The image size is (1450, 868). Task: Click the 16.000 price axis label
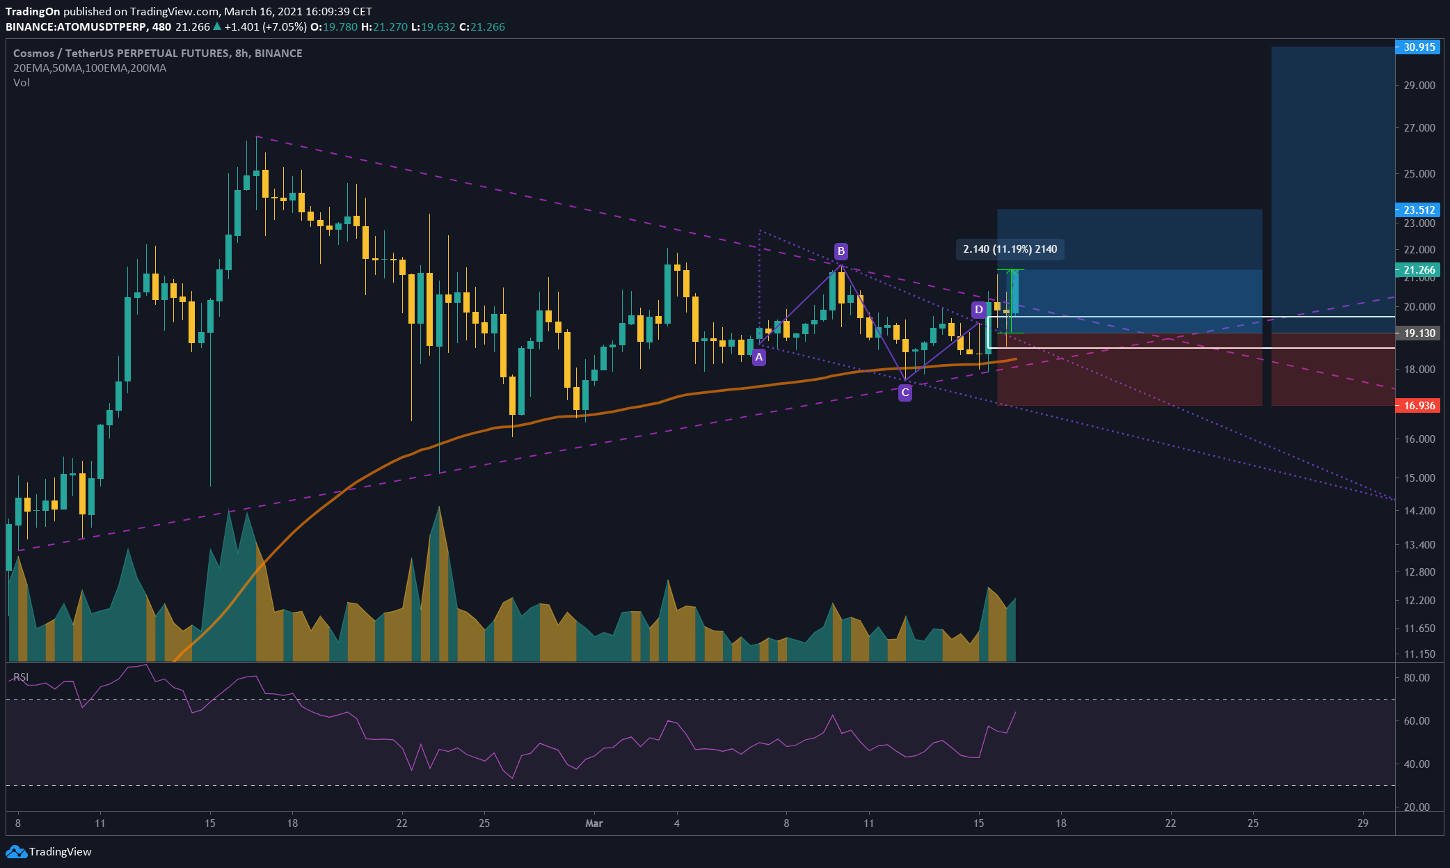point(1419,439)
